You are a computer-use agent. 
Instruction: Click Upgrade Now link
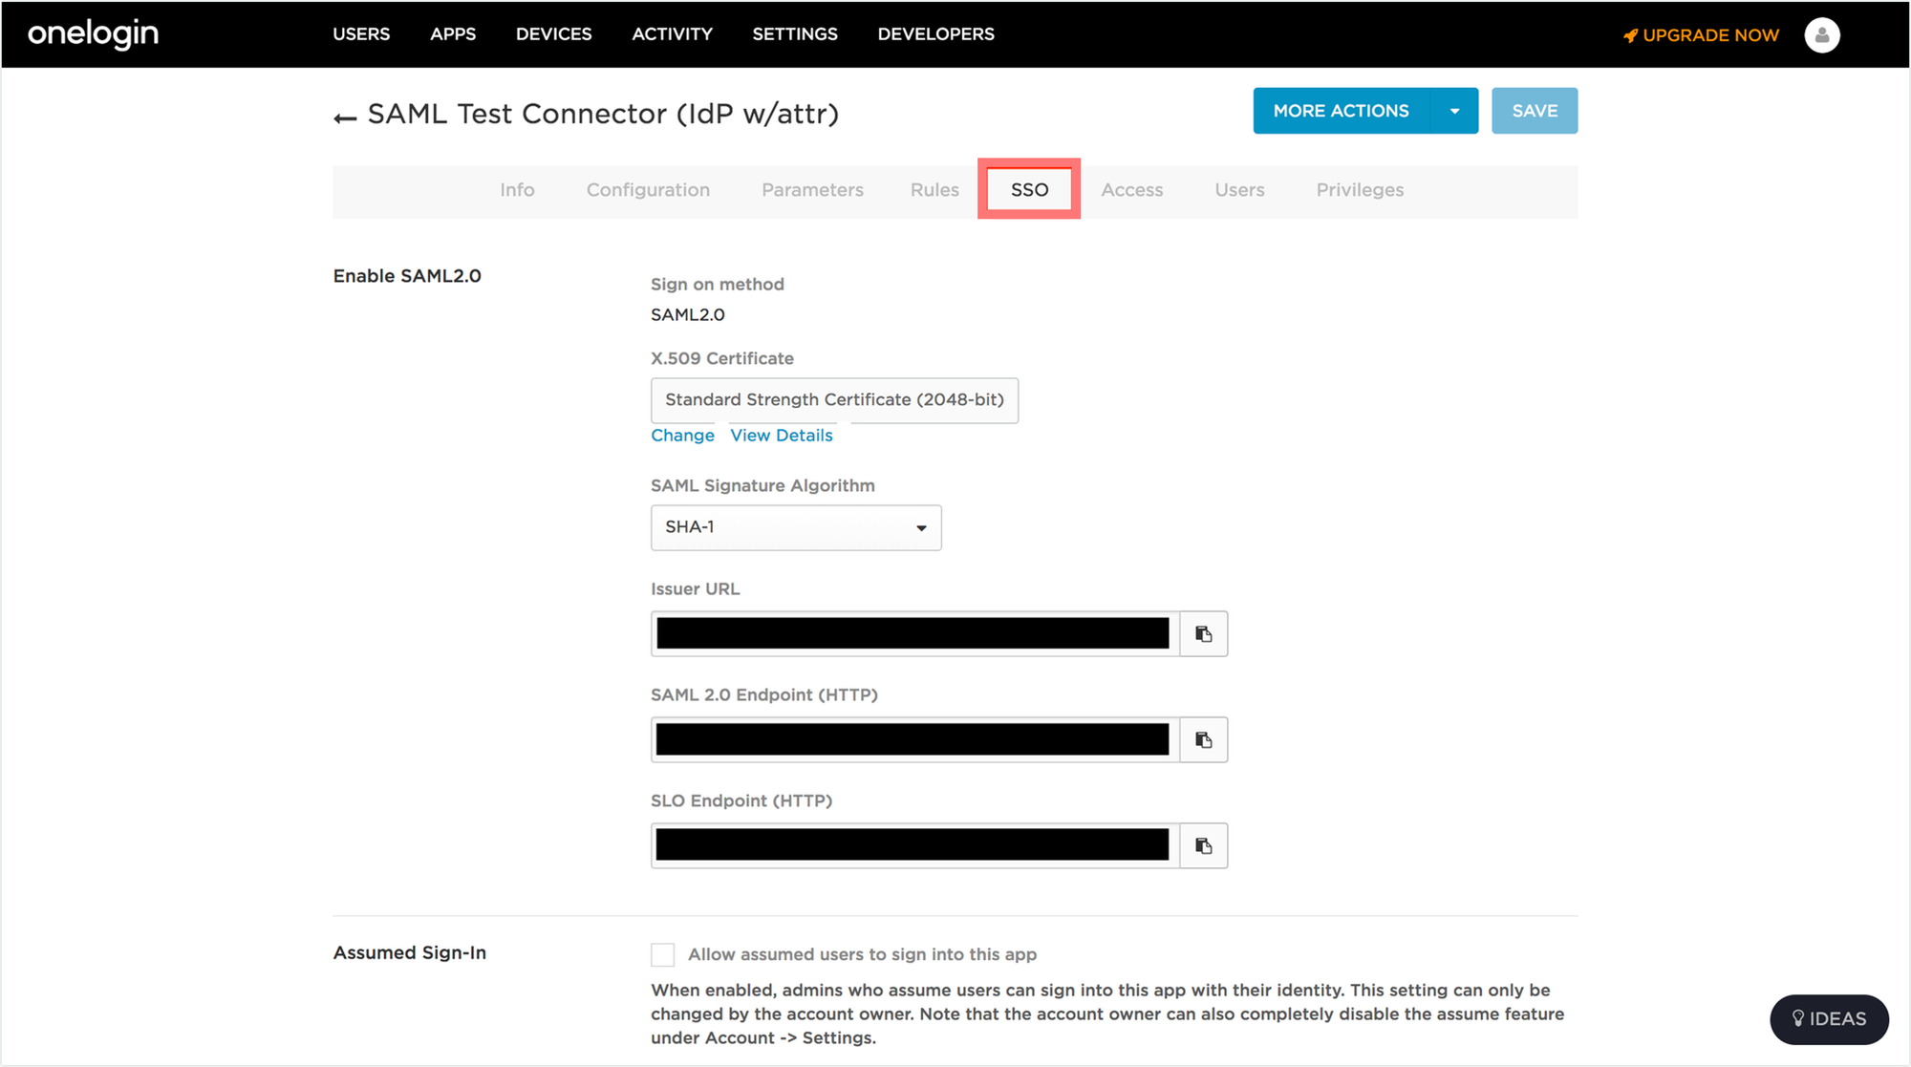[x=1701, y=35]
